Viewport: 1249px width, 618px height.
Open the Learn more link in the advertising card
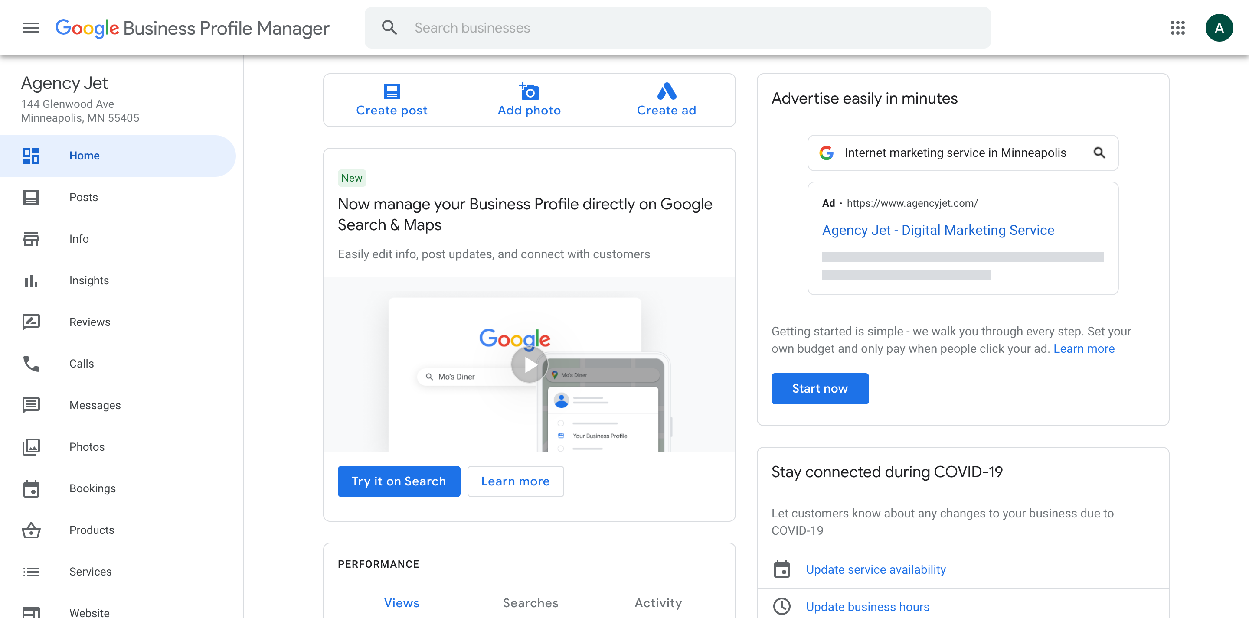click(1084, 348)
